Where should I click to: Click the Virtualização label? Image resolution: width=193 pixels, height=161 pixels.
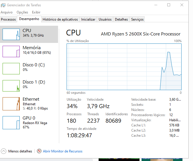[141, 120]
